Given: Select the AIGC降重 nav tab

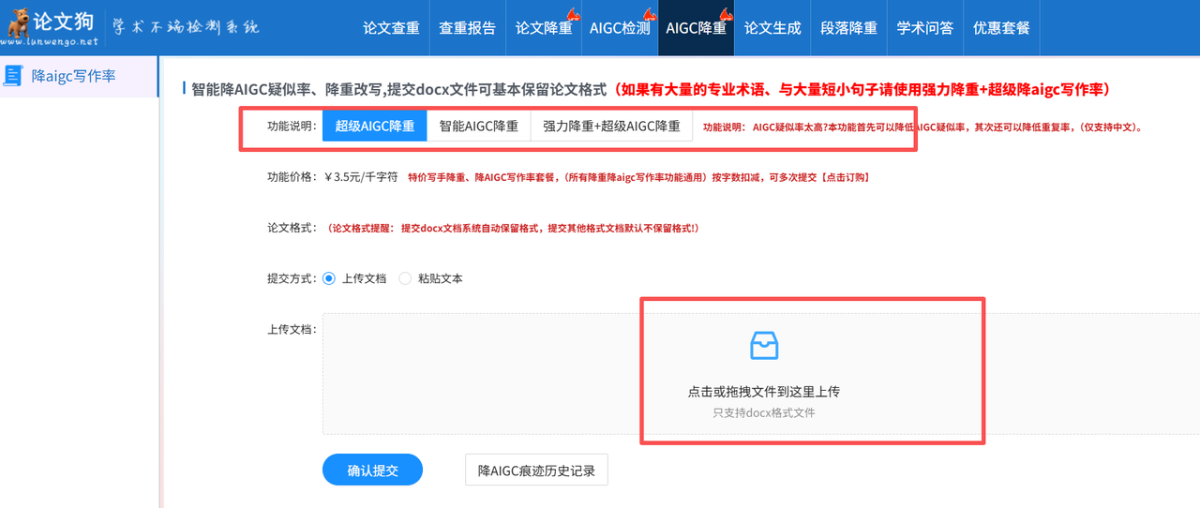Looking at the screenshot, I should pos(696,28).
